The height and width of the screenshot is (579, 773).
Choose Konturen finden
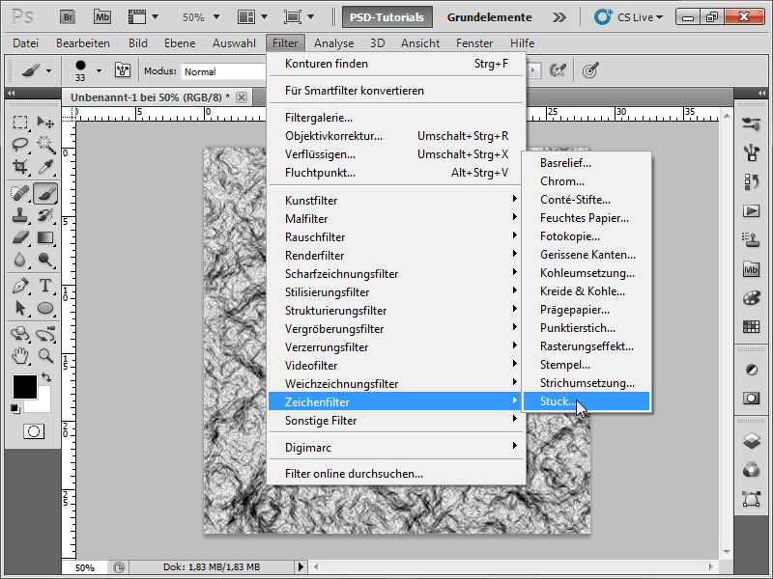[x=396, y=64]
